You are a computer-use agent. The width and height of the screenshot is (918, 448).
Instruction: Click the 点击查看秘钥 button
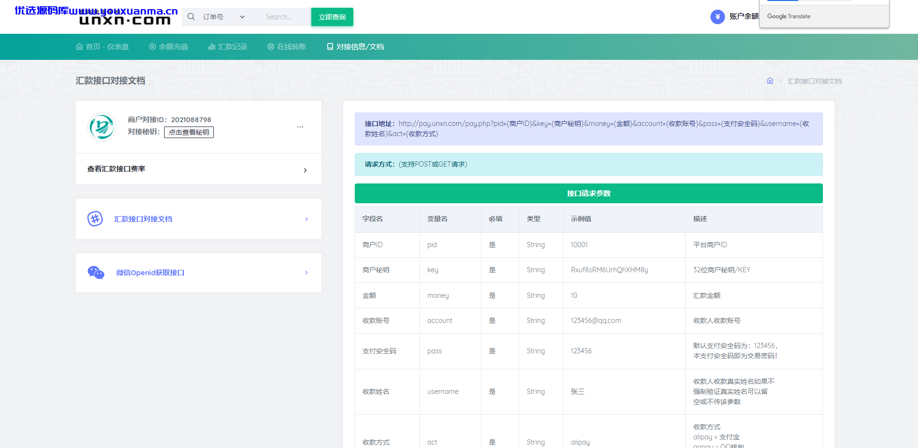click(x=189, y=132)
